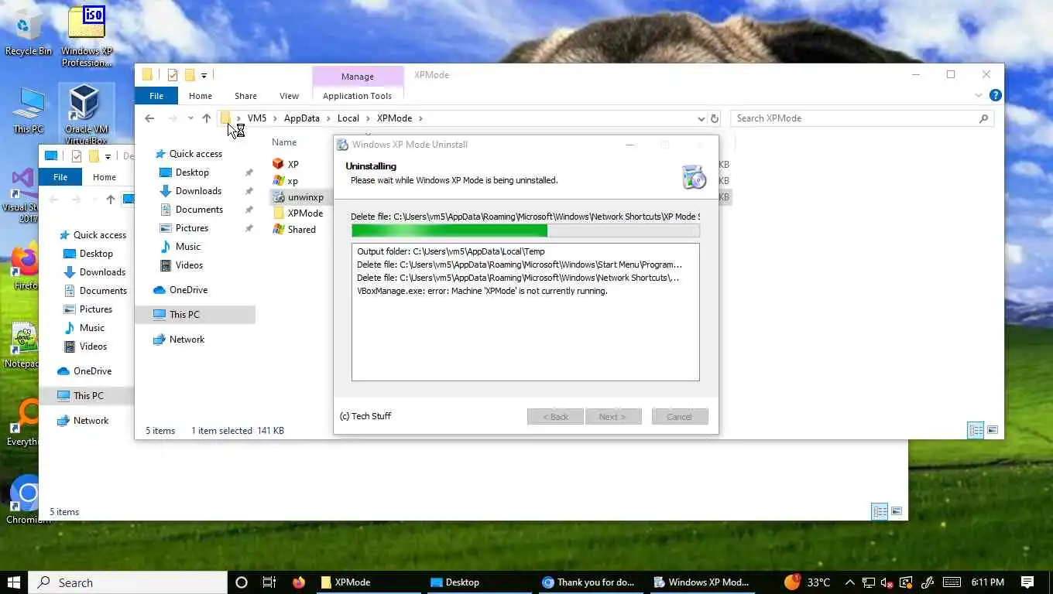Expand breadcrumb arrow after VM5

(275, 118)
